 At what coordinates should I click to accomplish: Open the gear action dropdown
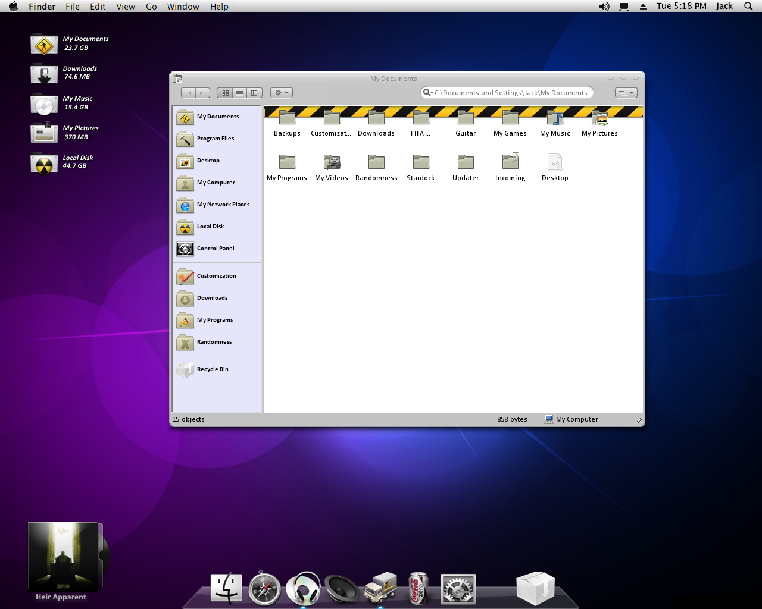pos(282,93)
